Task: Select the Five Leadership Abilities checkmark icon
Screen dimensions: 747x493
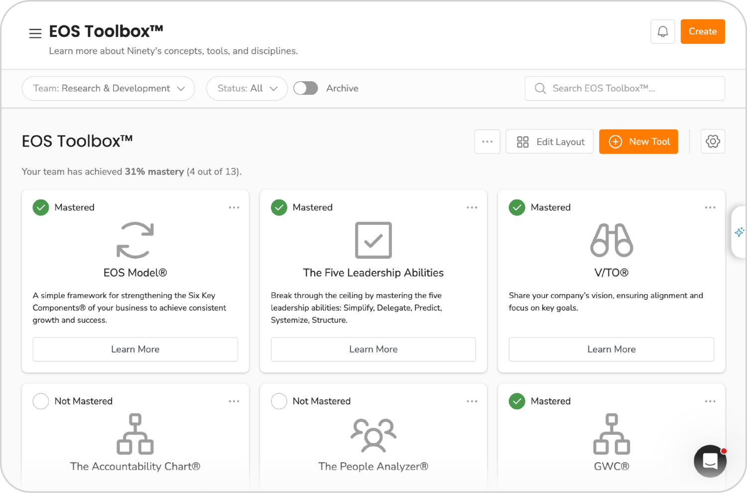Action: coord(373,241)
